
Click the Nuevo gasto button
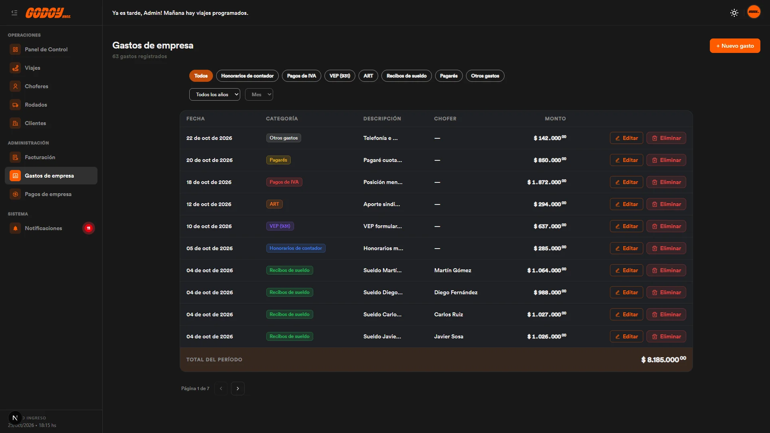coord(735,46)
